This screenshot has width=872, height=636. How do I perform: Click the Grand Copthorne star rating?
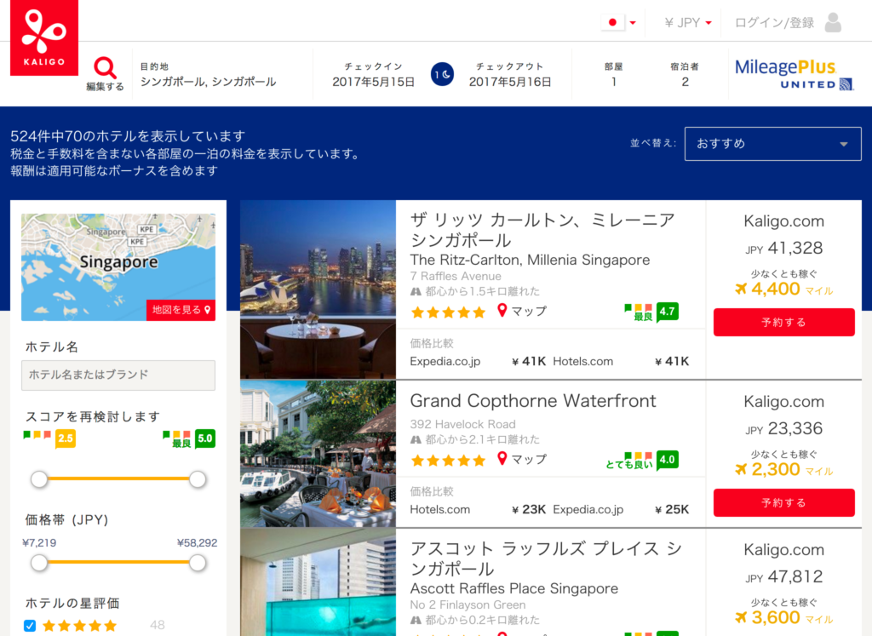(448, 461)
